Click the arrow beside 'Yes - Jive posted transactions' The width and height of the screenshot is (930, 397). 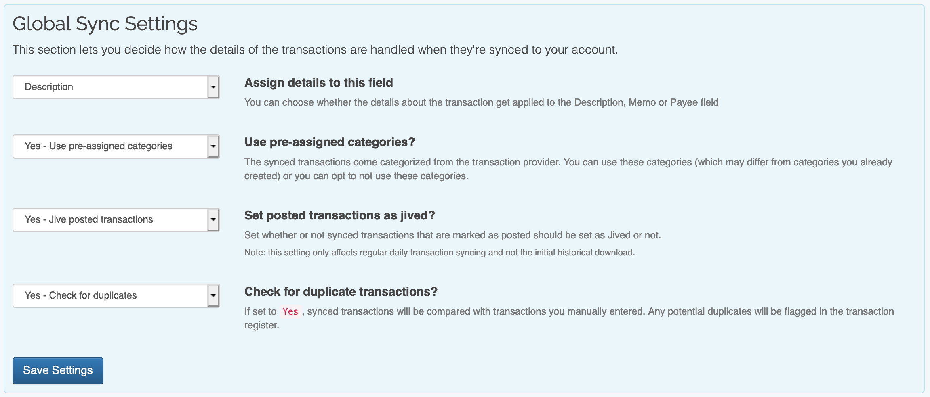pyautogui.click(x=213, y=220)
